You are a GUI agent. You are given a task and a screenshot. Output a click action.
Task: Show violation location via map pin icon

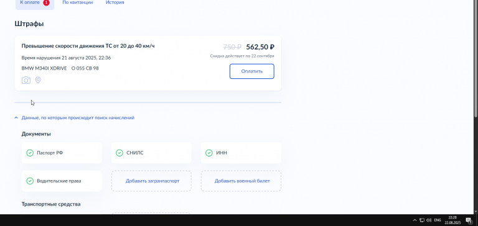coord(38,80)
